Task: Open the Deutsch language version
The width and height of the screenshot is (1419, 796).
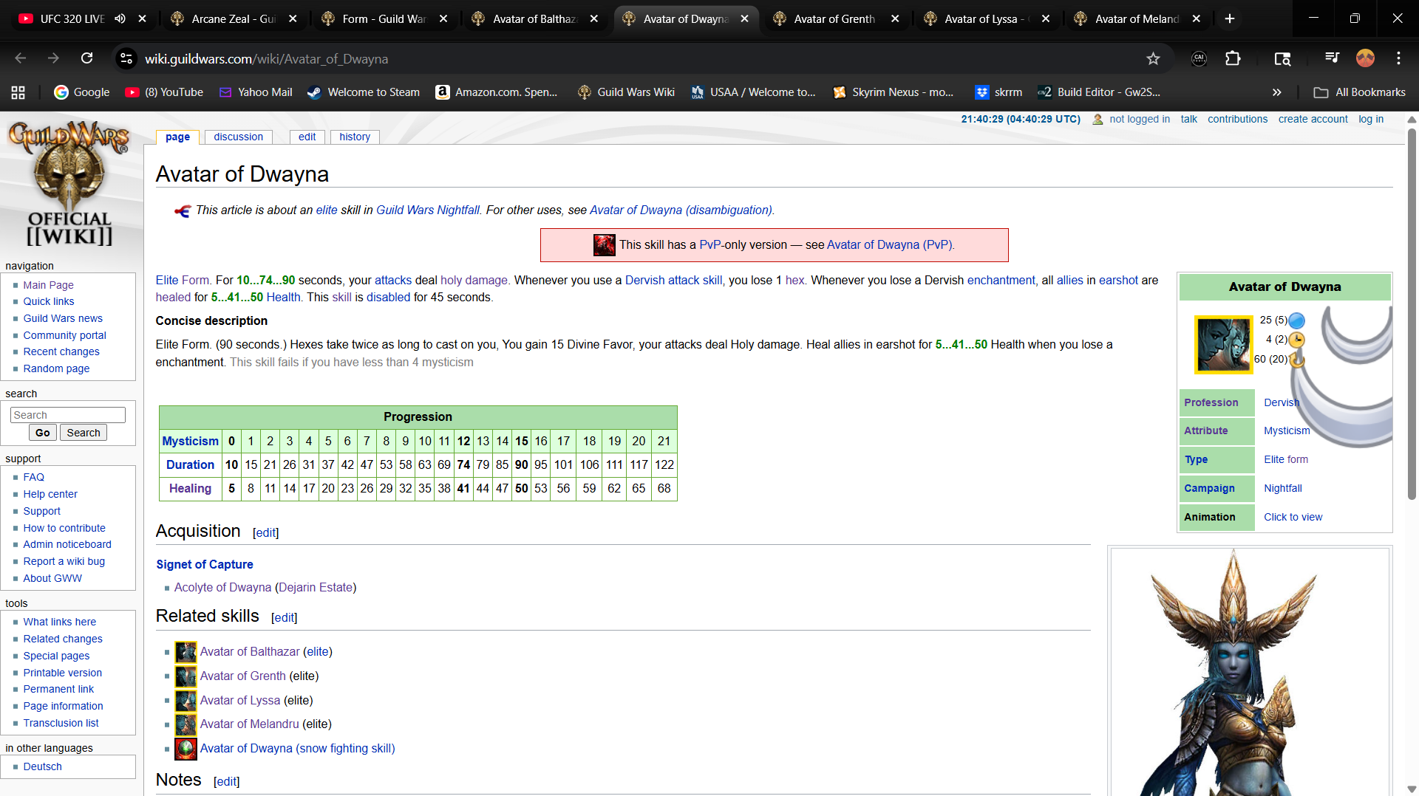Action: pos(42,766)
